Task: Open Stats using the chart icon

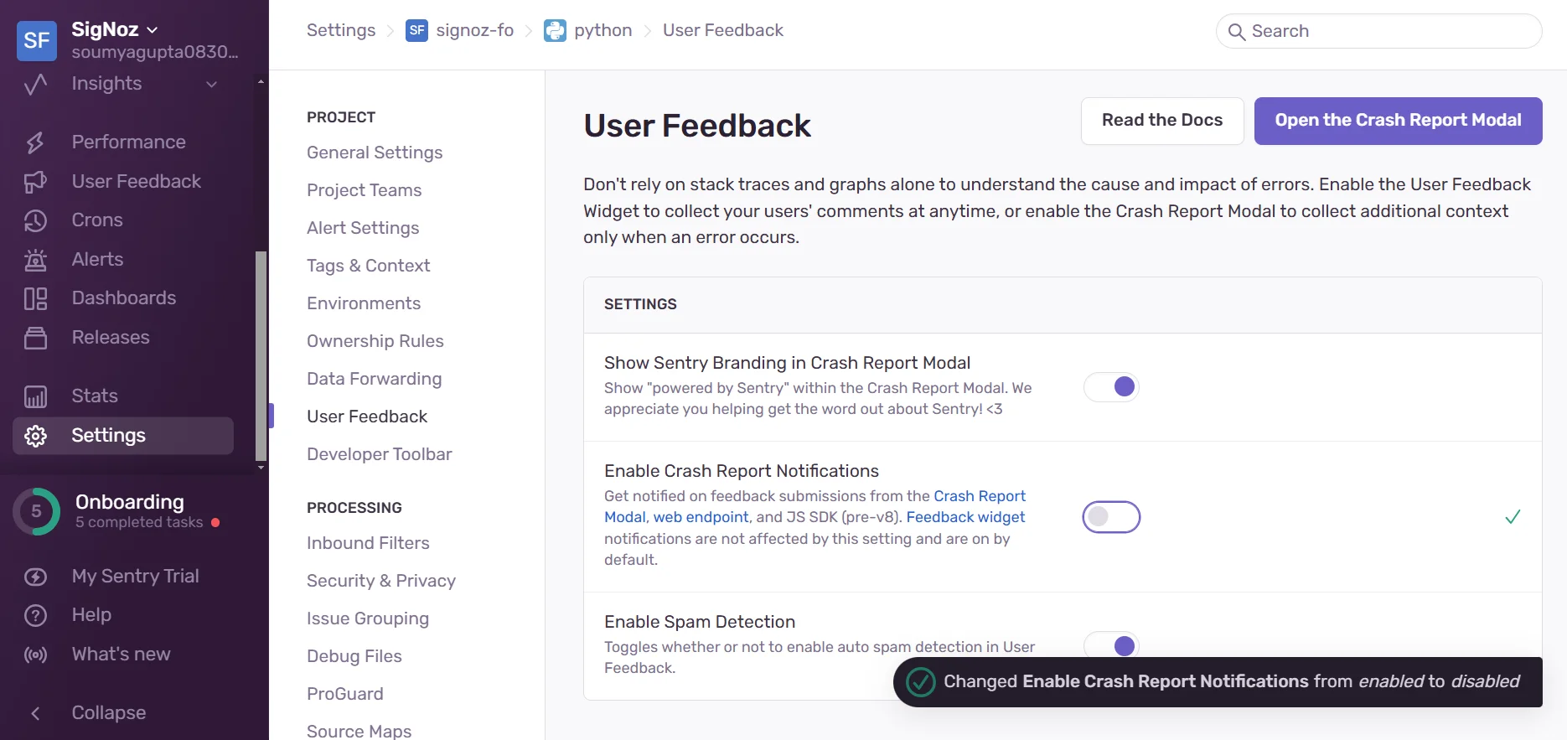Action: coord(36,396)
